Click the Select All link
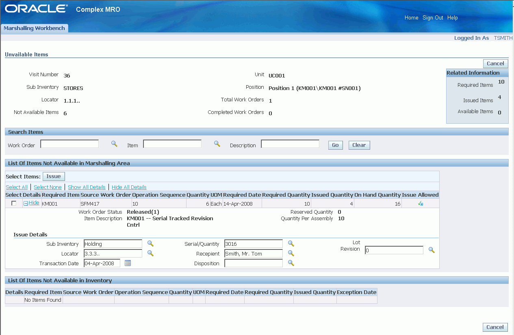The image size is (514, 335). (17, 187)
